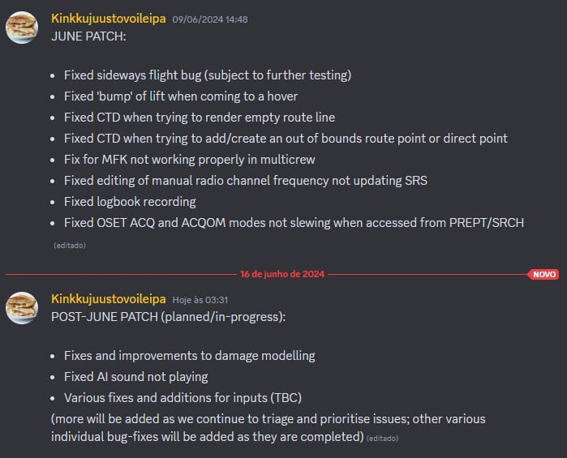Click 'Fixed 'bump' of lift' bullet line

coord(181,96)
